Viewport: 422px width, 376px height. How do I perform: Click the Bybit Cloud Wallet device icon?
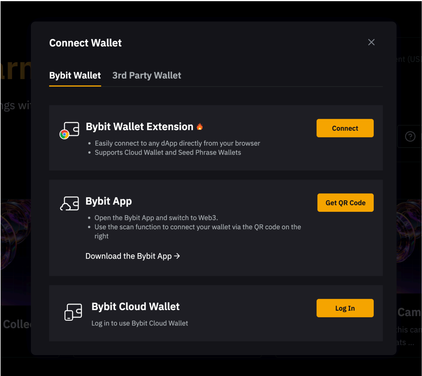tap(73, 312)
